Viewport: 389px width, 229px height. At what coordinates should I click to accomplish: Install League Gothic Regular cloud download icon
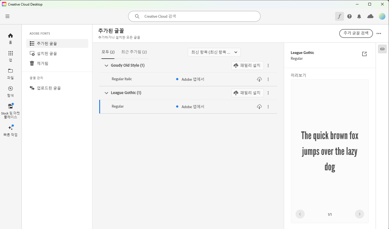[x=259, y=107]
